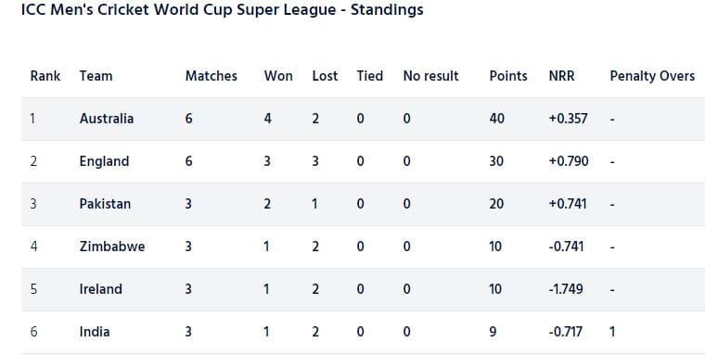705x355 pixels.
Task: Click the Penalty Overs column header
Action: (652, 76)
